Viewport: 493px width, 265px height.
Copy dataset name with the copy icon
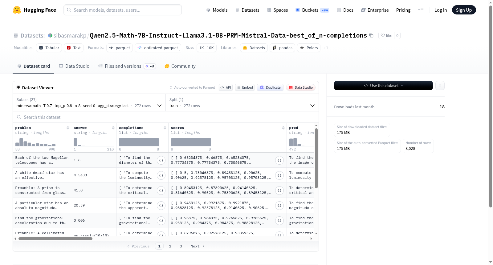tap(371, 36)
